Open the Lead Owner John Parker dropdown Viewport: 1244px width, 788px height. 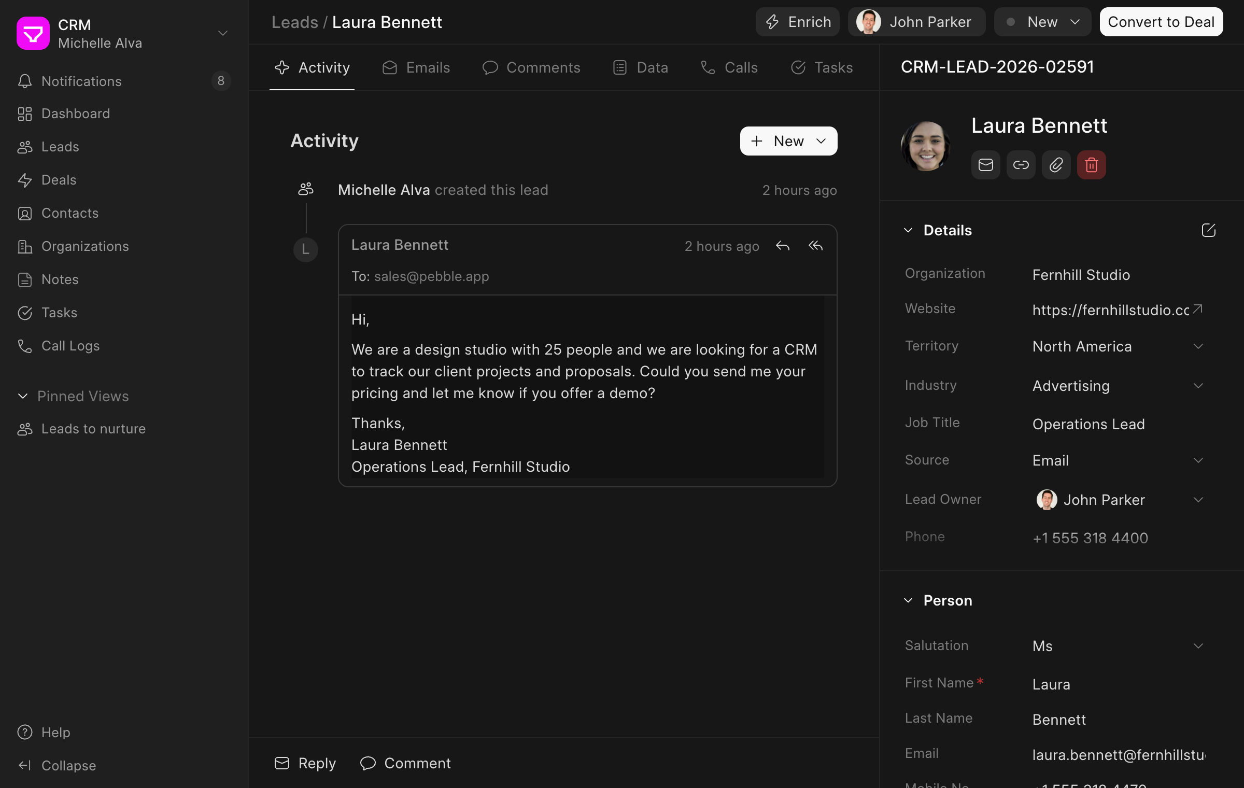point(1118,500)
